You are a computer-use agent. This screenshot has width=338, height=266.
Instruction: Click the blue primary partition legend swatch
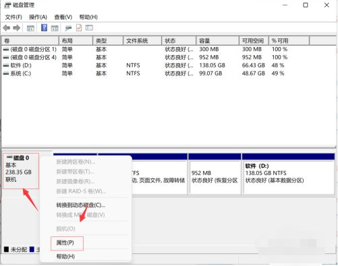point(32,249)
